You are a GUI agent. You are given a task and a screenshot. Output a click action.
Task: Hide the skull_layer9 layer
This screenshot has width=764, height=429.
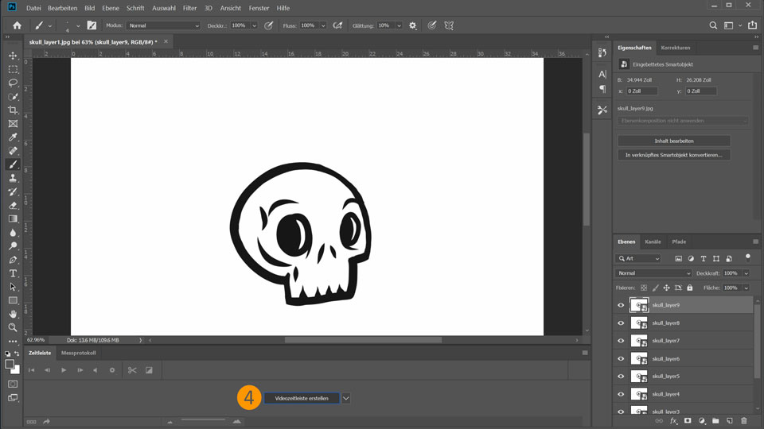(621, 305)
